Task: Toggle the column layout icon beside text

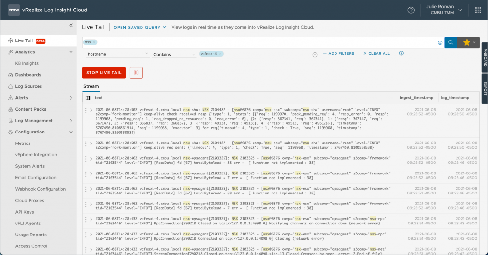Action: click(x=88, y=98)
